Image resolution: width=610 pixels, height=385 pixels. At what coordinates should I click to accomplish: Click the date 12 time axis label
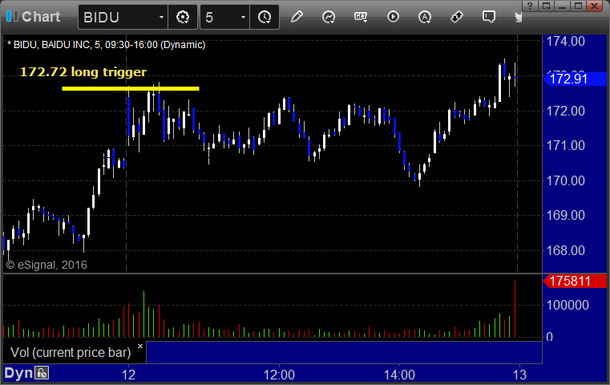click(128, 375)
